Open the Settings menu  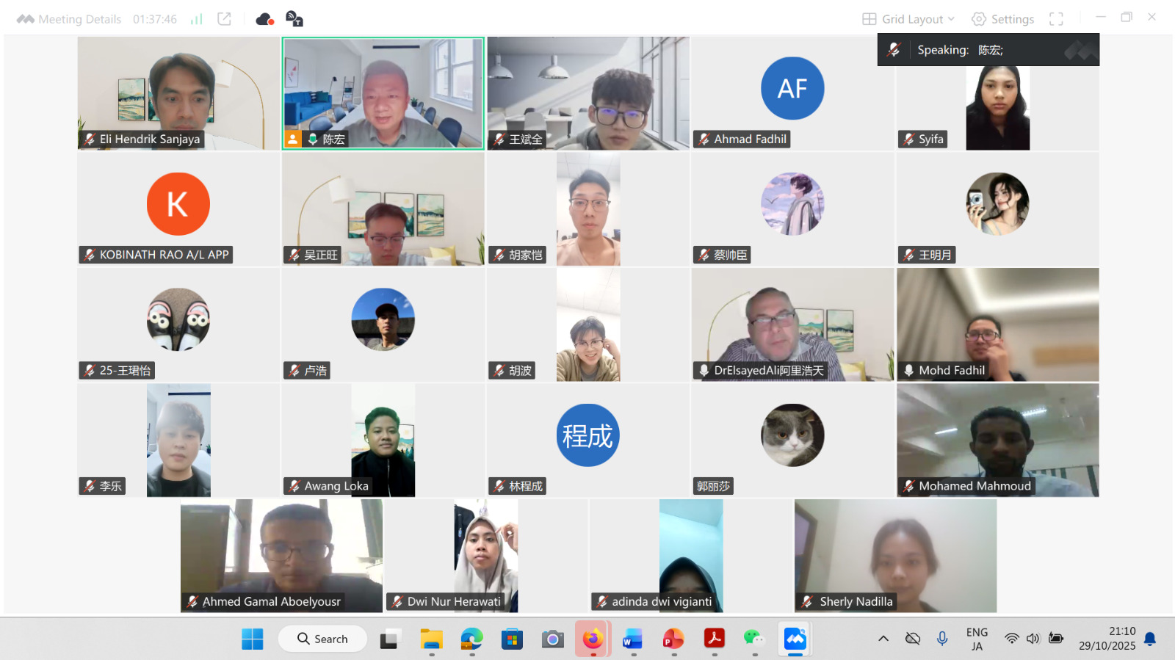point(1003,19)
